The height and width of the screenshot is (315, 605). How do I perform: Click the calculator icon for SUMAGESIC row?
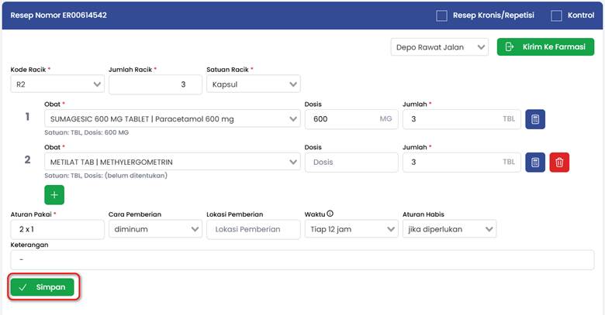coord(535,119)
